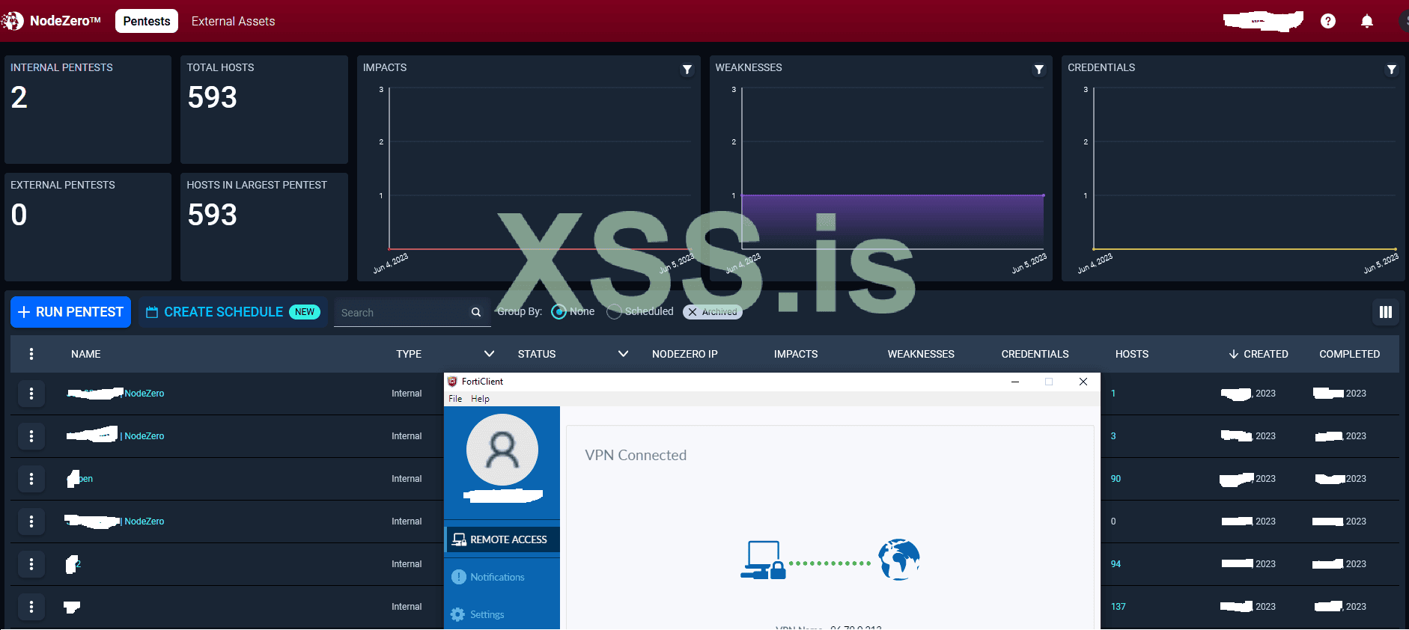Select the Scheduled group-by radio button

tap(614, 312)
